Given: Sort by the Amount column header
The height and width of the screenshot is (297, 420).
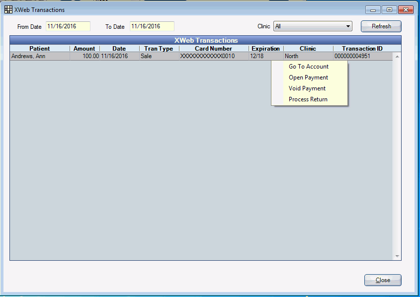Looking at the screenshot, I should pyautogui.click(x=84, y=49).
